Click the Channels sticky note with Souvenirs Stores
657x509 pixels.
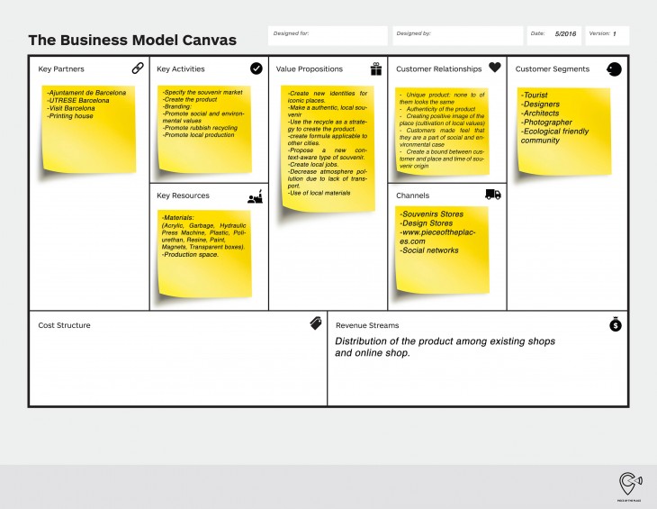click(442, 250)
